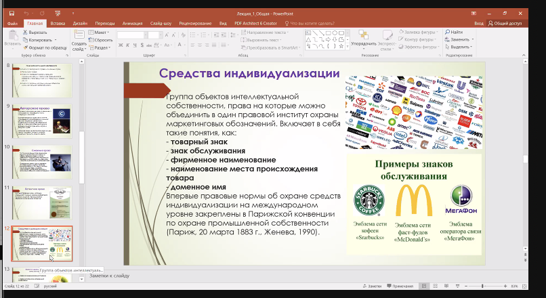The width and height of the screenshot is (546, 298).
Task: Expand Раздел section dropdown
Action: coord(100,47)
